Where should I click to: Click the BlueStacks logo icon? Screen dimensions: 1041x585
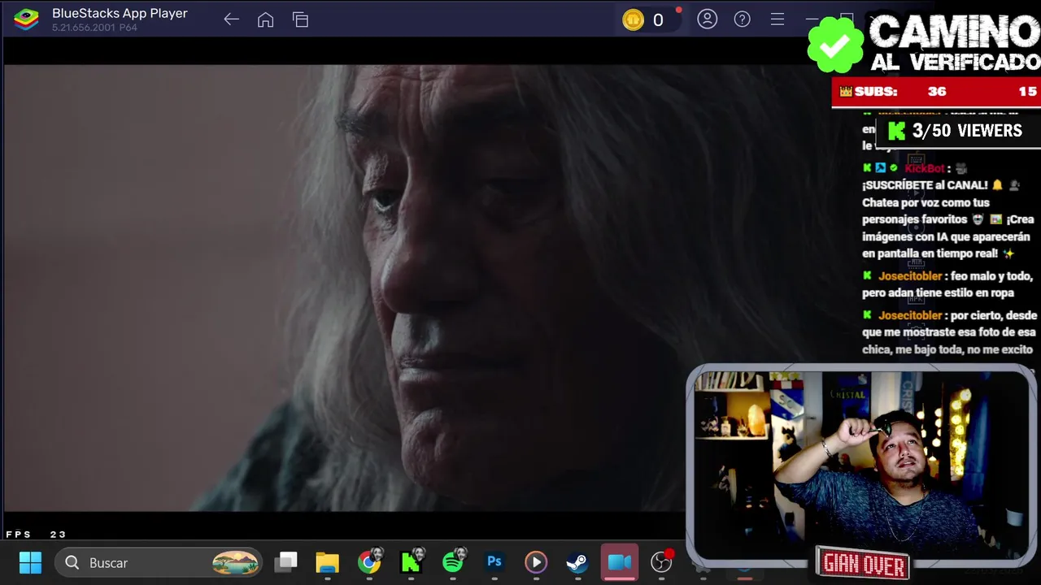(x=26, y=19)
